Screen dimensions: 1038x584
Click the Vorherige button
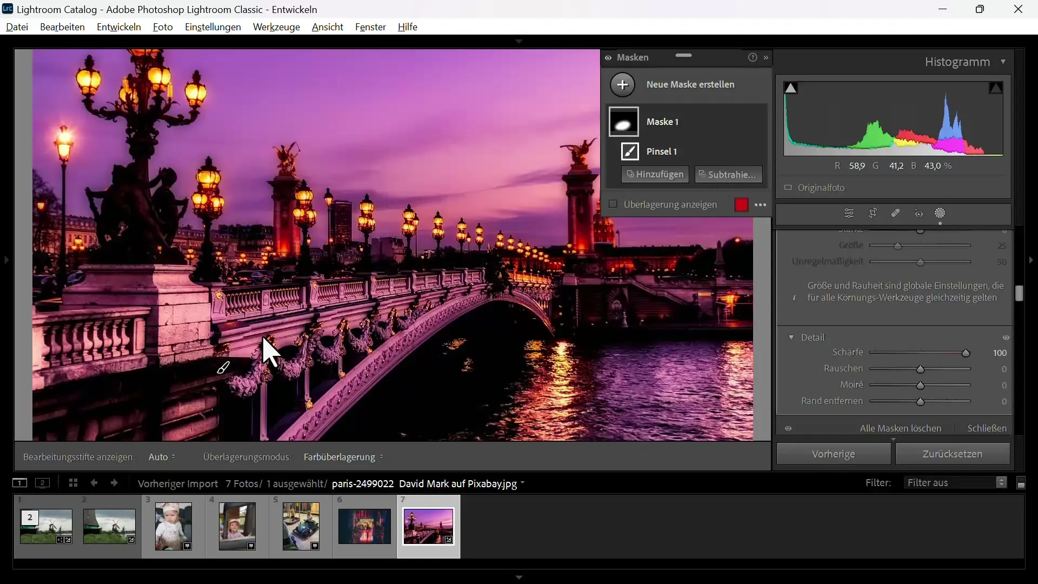coord(834,454)
